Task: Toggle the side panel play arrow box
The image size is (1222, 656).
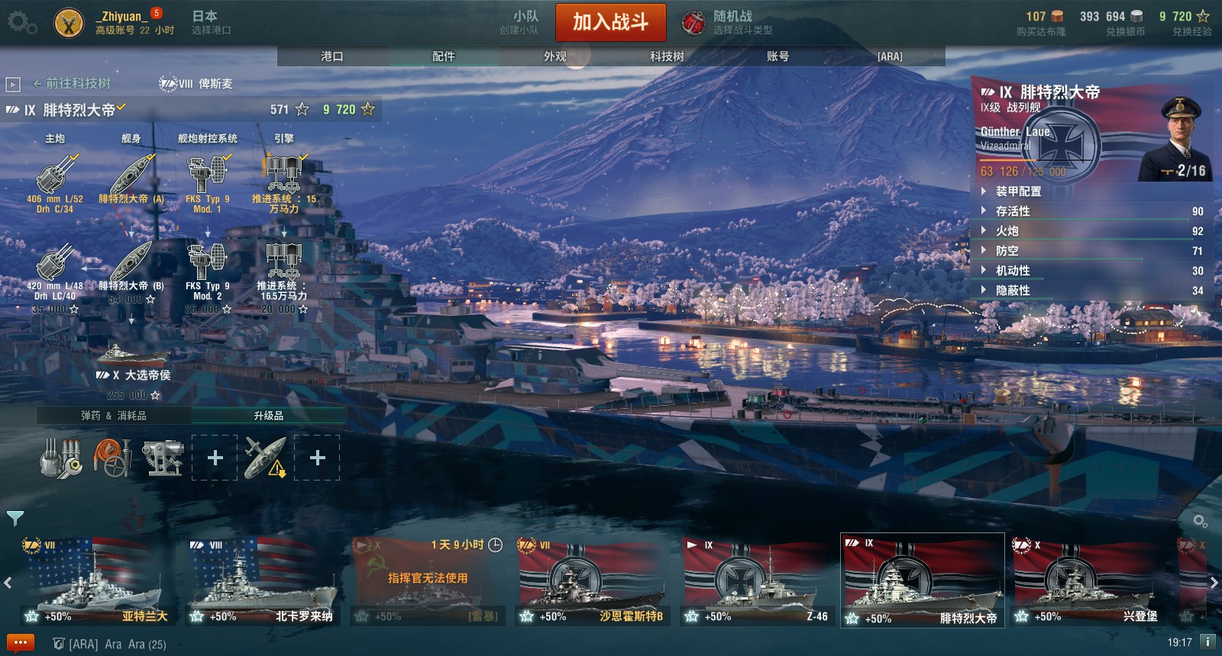Action: (x=12, y=84)
